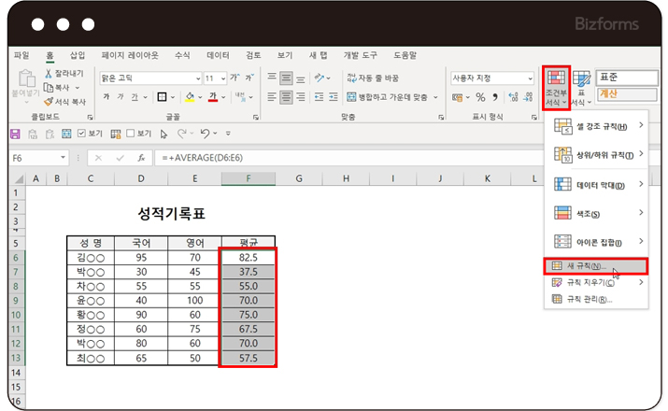668x411 pixels.
Task: Click the Cut (잘라내기) scissors icon
Action: click(47, 73)
